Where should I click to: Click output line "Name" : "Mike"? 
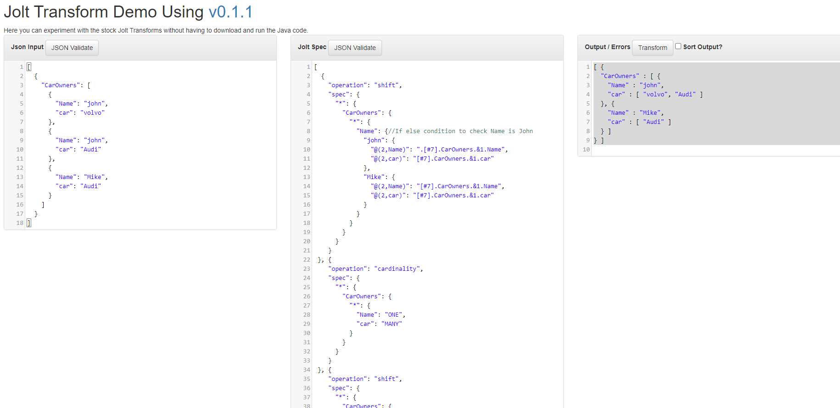pyautogui.click(x=636, y=113)
